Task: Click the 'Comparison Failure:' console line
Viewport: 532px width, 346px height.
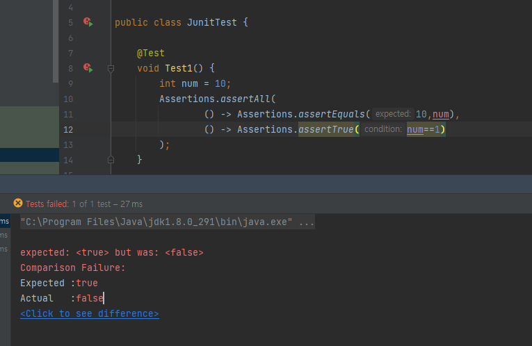Action: point(73,267)
